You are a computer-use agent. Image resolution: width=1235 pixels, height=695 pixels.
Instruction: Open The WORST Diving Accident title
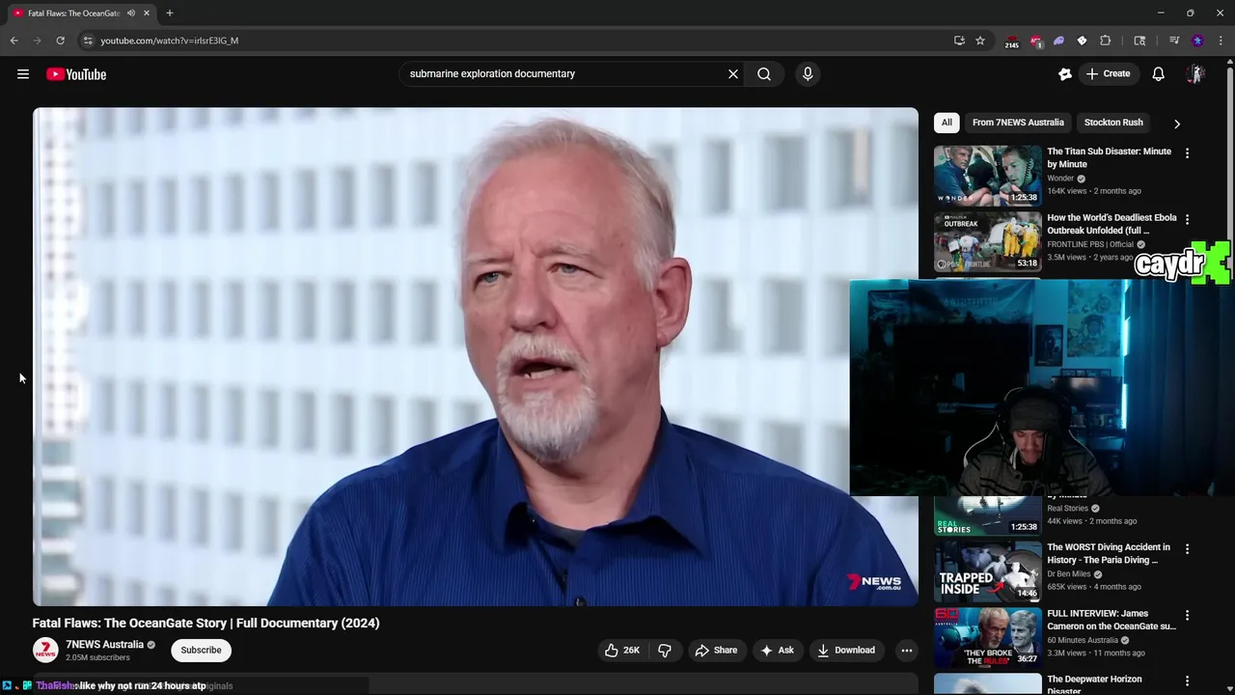point(1109,554)
